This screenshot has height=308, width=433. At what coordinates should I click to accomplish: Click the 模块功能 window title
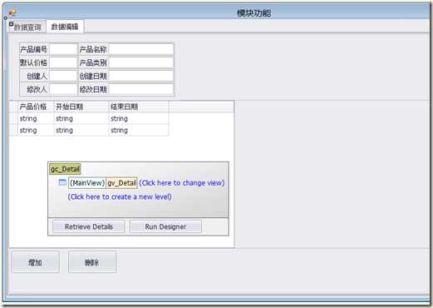pos(254,12)
